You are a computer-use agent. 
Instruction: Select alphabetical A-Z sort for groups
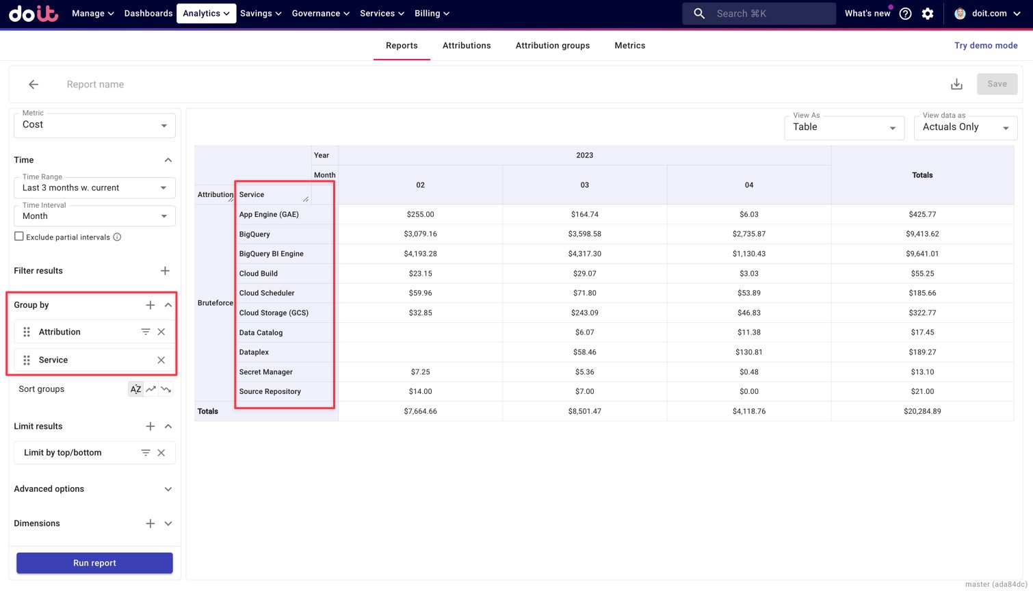[x=136, y=389]
